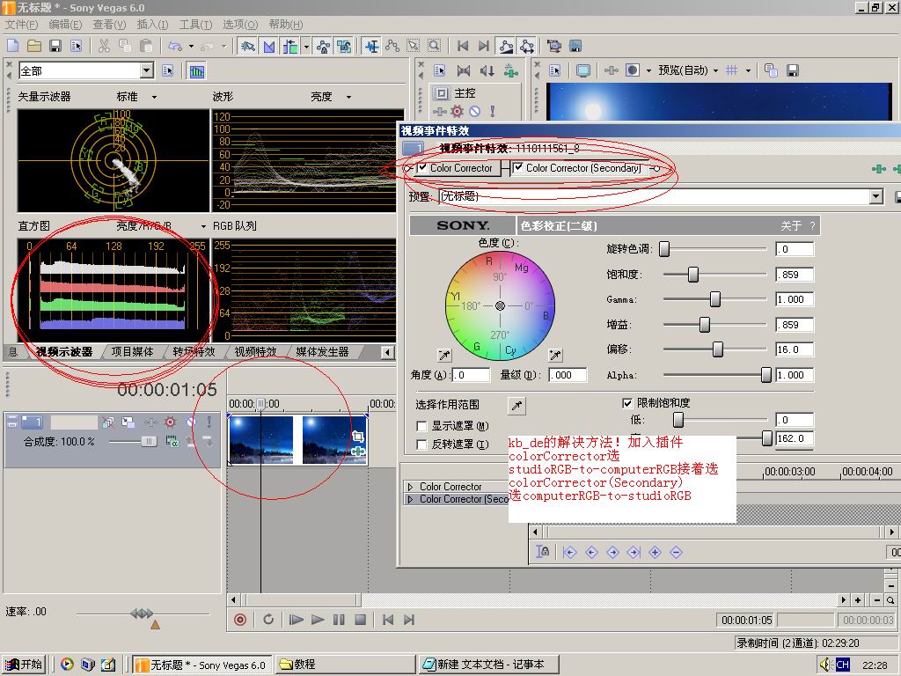The width and height of the screenshot is (901, 676).
Task: Toggle Enable Snapping in the toolbar
Action: (x=247, y=46)
